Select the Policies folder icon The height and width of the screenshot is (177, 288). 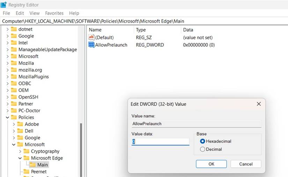(x=14, y=117)
